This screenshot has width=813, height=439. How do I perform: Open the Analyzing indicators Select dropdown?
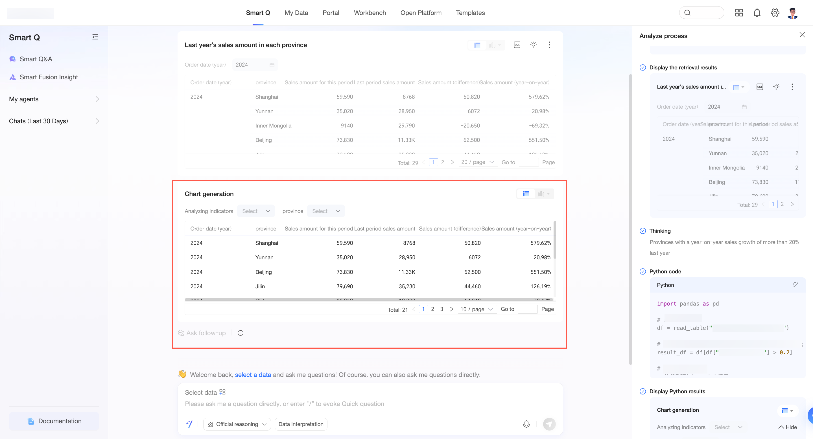[256, 211]
